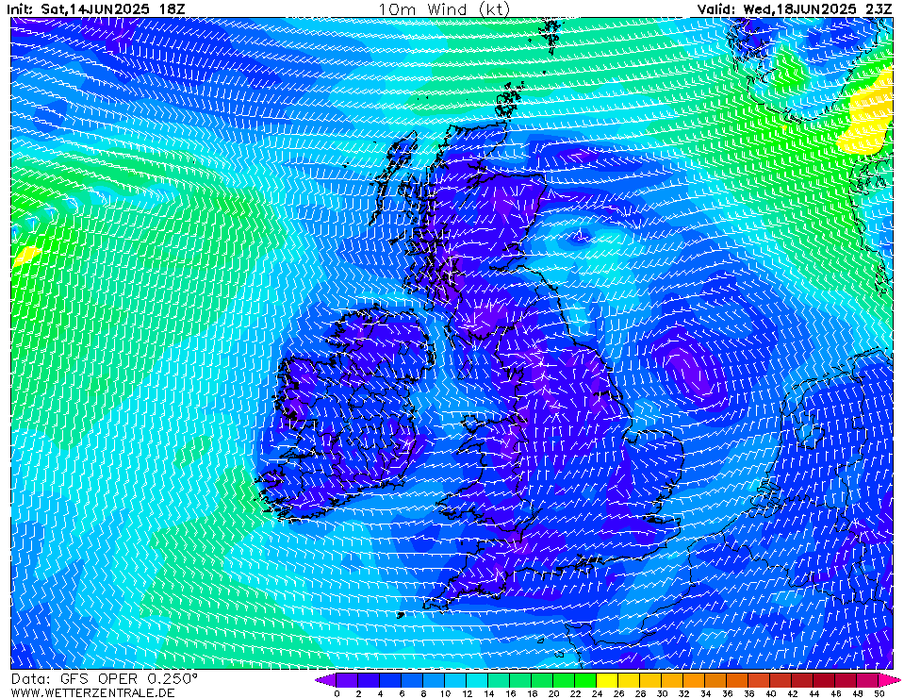This screenshot has height=699, width=904.
Task: Click the '40' label under the color scale
Action: [x=770, y=693]
